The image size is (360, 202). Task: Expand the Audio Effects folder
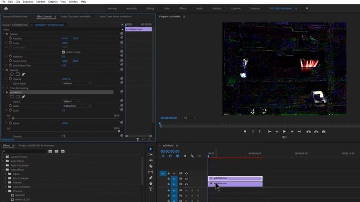[x=3, y=161]
